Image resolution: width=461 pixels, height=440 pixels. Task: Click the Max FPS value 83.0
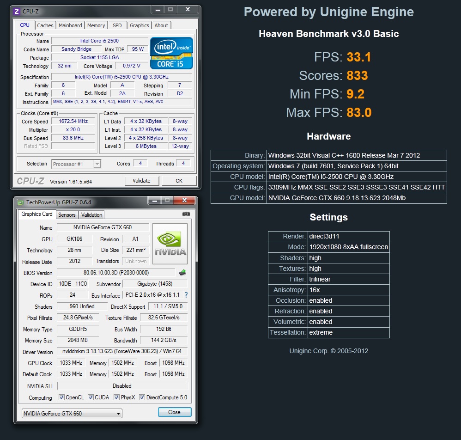point(359,113)
